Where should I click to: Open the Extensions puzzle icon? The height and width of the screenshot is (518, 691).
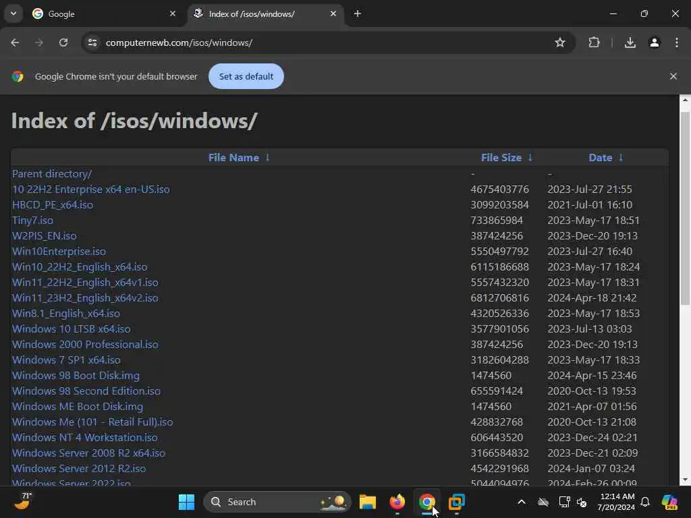(594, 42)
